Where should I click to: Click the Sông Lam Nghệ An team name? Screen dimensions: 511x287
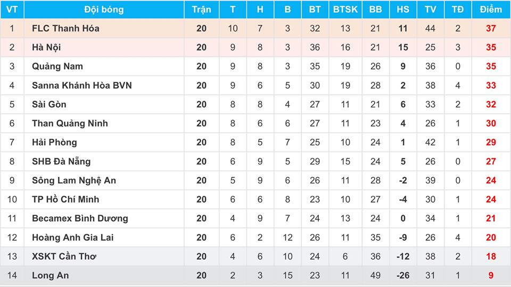[x=73, y=180]
